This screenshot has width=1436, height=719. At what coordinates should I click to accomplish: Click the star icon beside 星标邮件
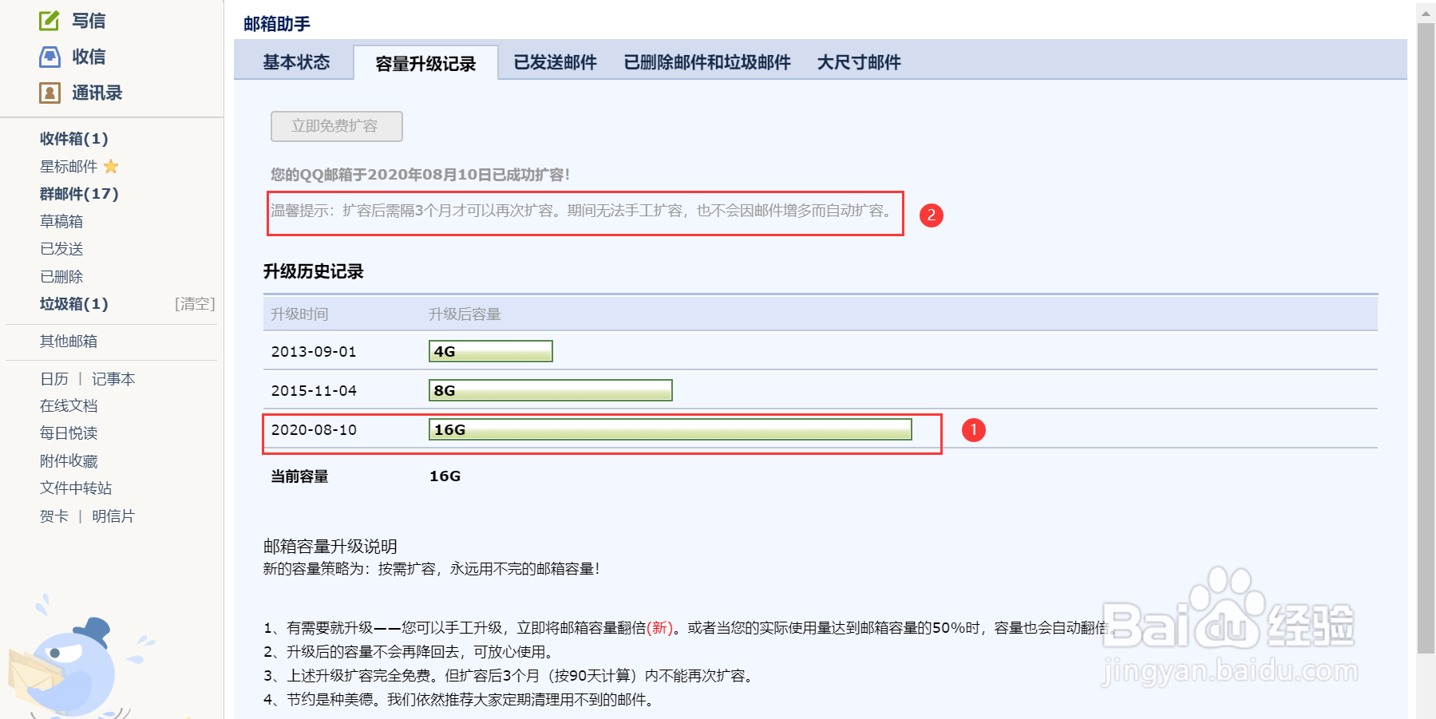(112, 166)
